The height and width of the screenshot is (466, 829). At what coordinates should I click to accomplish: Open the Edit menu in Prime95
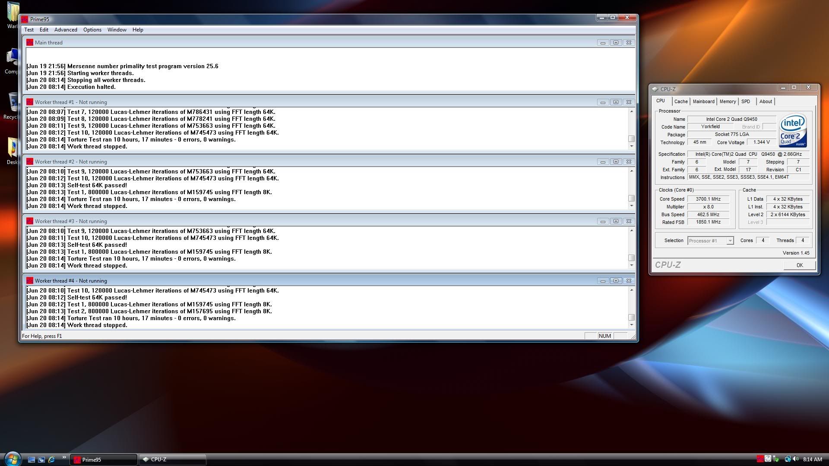tap(44, 30)
